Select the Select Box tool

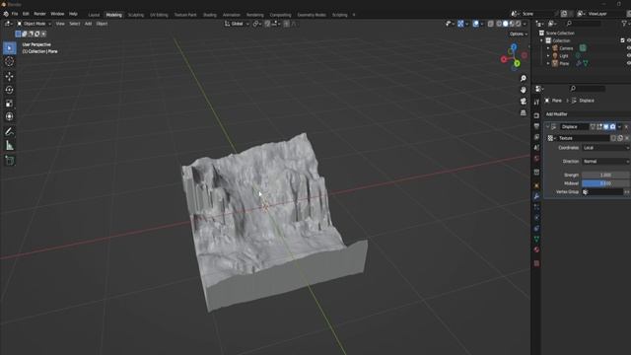tap(9, 48)
